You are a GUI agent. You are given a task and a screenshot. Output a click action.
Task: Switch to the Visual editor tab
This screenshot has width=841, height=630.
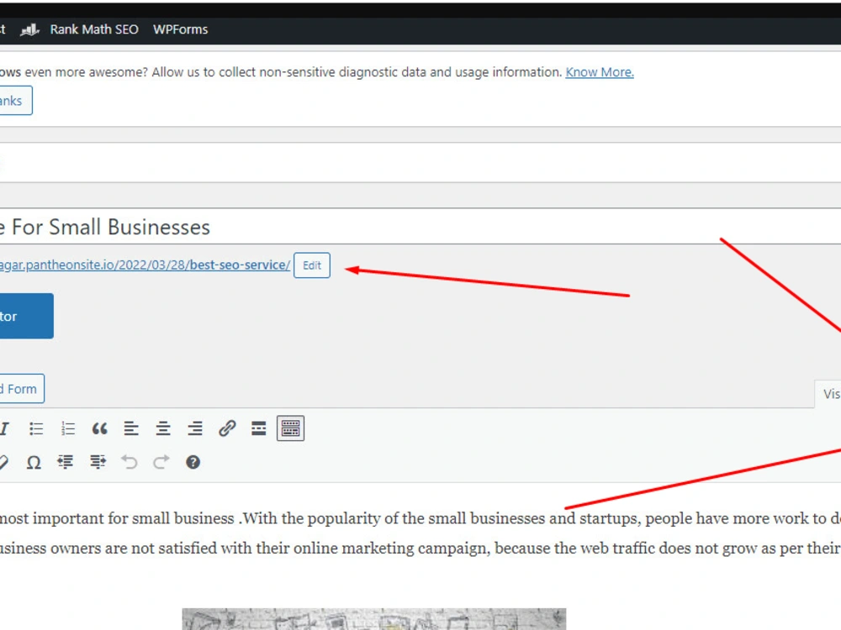click(x=828, y=394)
